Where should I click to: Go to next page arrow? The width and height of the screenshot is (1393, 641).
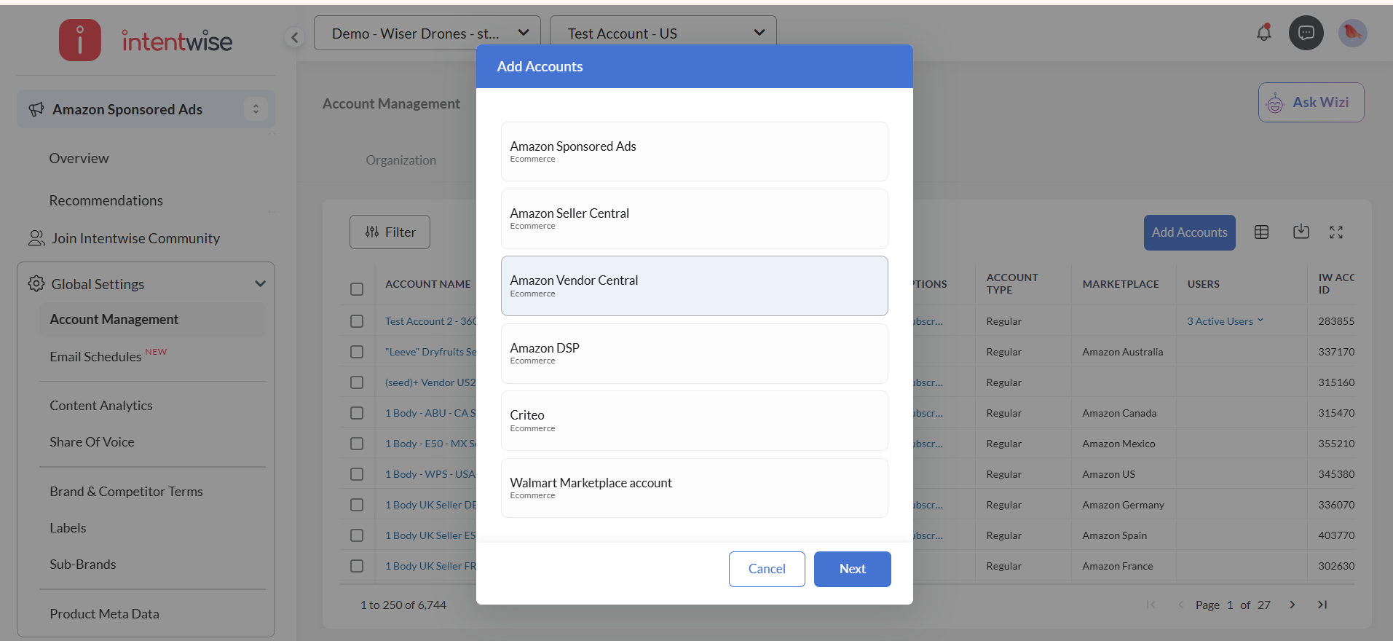(x=1292, y=605)
